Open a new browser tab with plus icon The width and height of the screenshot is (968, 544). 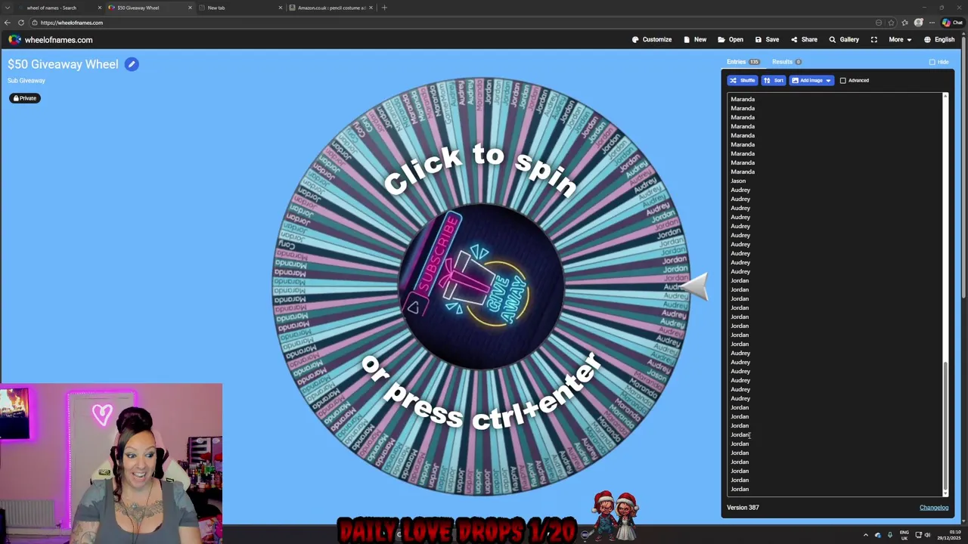[384, 8]
